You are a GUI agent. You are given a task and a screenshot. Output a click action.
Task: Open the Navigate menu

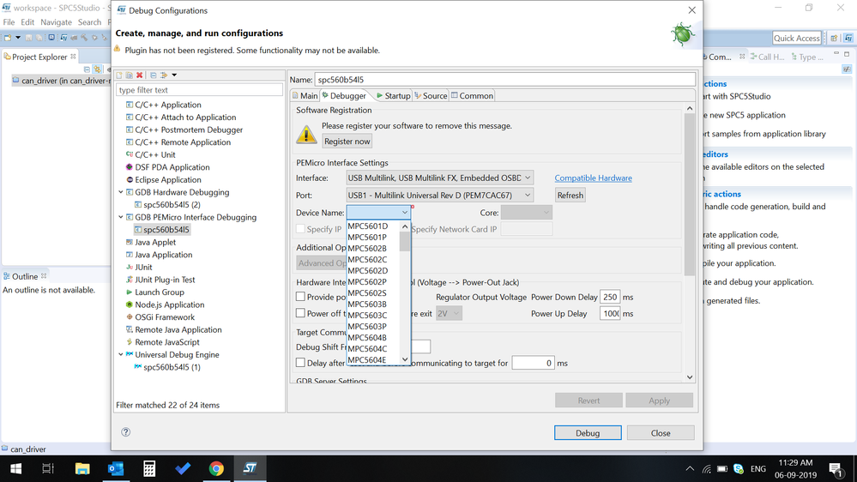pyautogui.click(x=56, y=21)
